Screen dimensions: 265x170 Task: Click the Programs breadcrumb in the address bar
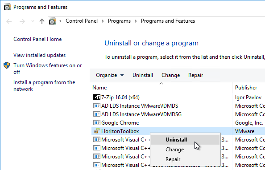pos(119,21)
